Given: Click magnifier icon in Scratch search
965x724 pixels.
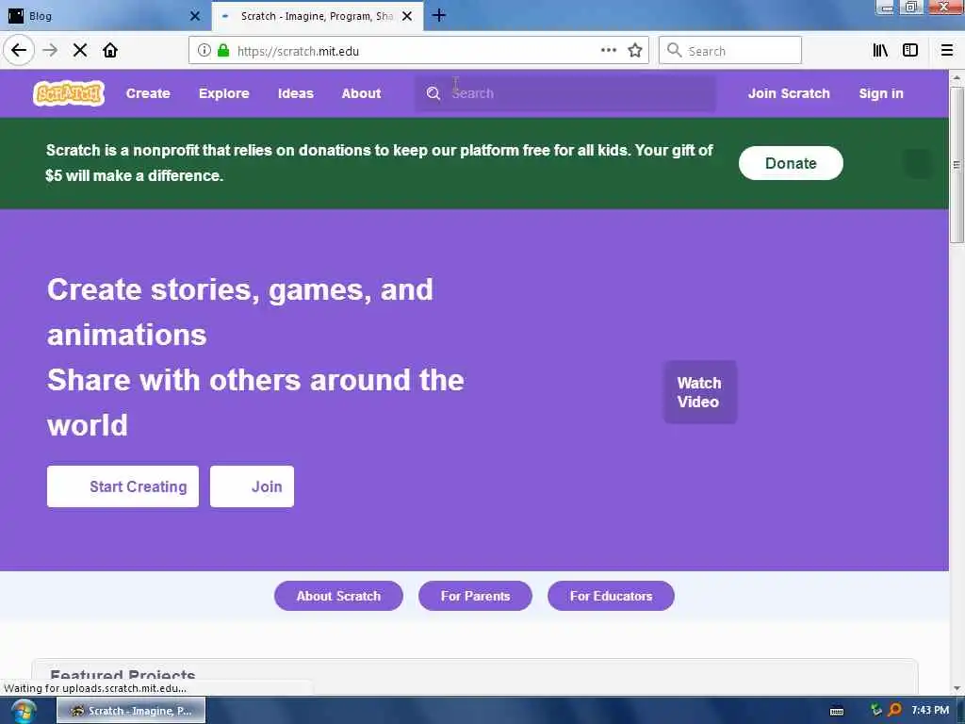Looking at the screenshot, I should 433,93.
